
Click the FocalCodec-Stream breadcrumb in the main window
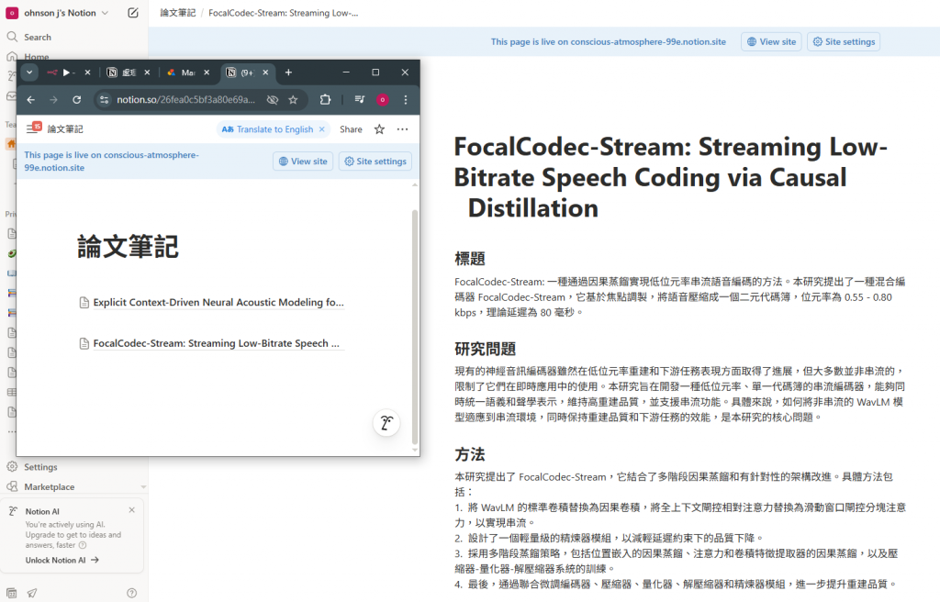point(283,13)
